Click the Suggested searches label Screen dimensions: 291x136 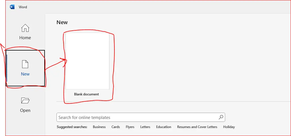tap(72, 127)
